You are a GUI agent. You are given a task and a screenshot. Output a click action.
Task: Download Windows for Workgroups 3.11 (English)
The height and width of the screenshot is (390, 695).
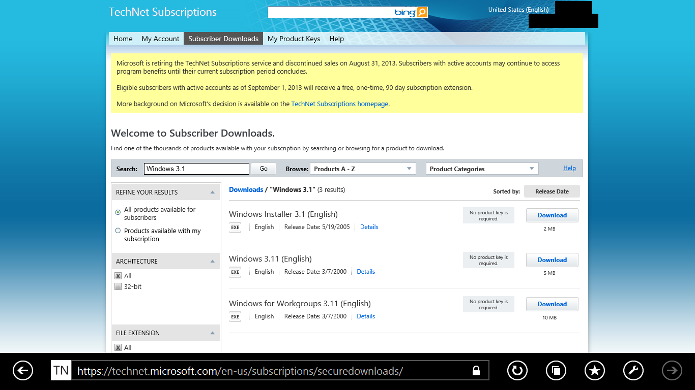[x=552, y=304]
